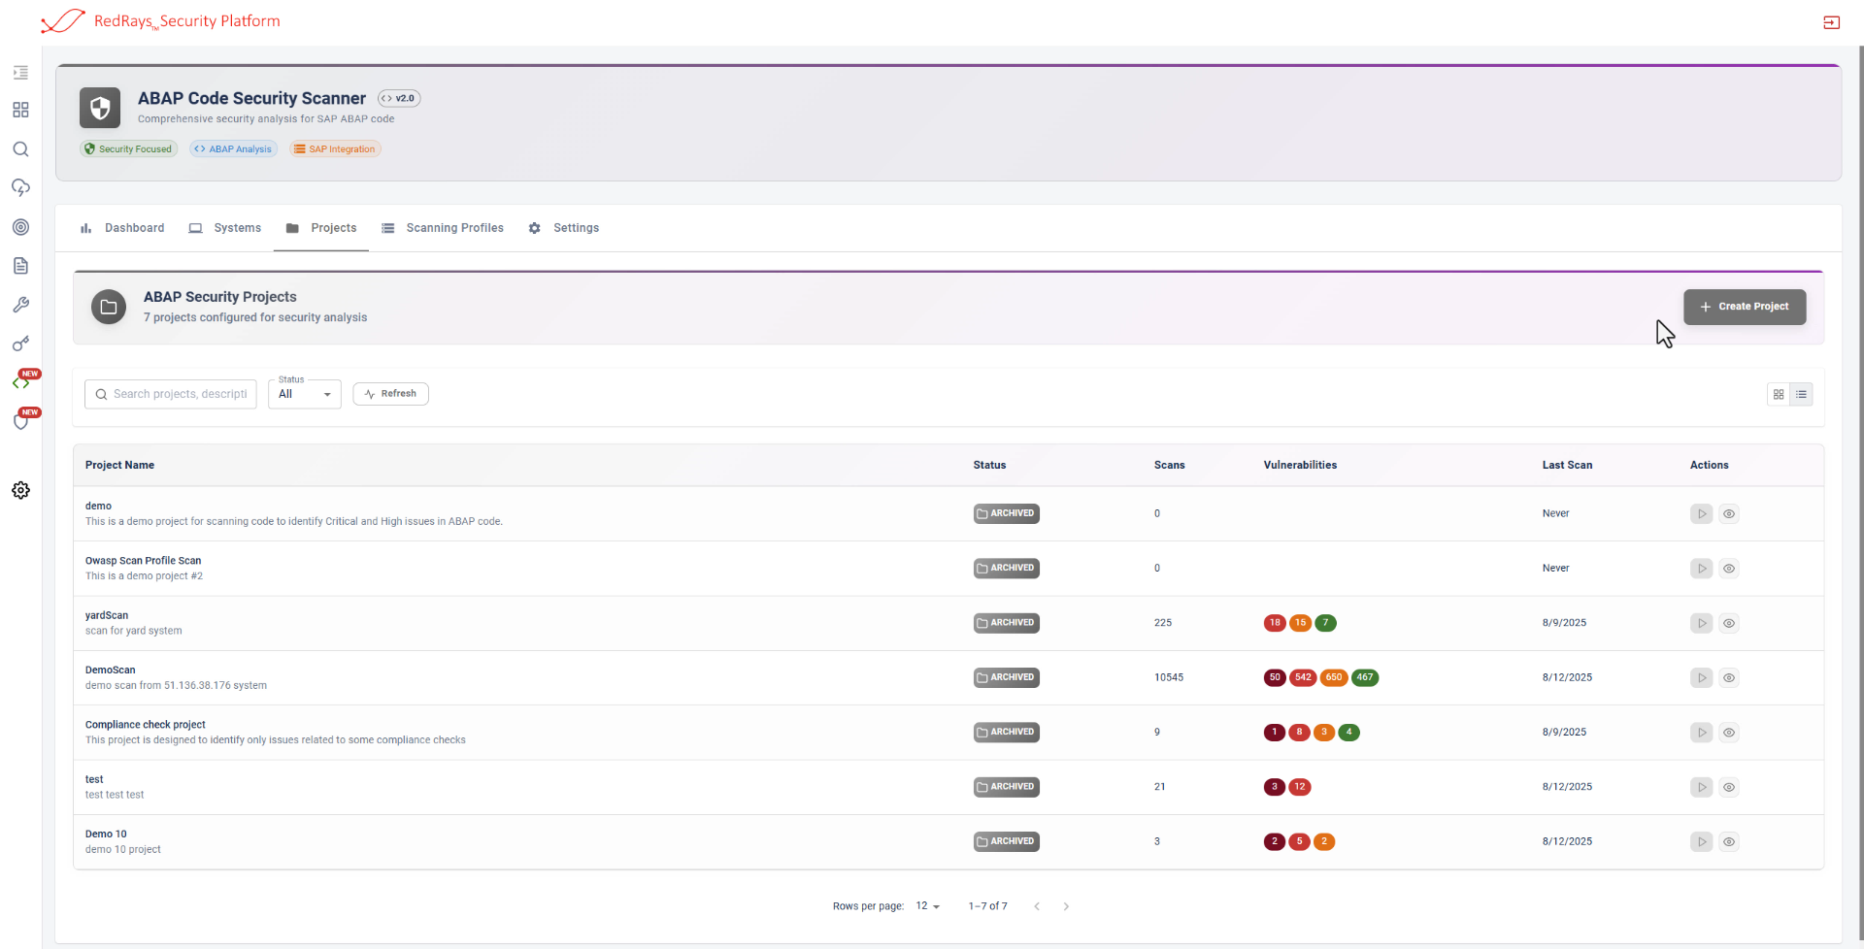1864x949 pixels.
Task: Open the search sidebar icon
Action: pyautogui.click(x=20, y=149)
